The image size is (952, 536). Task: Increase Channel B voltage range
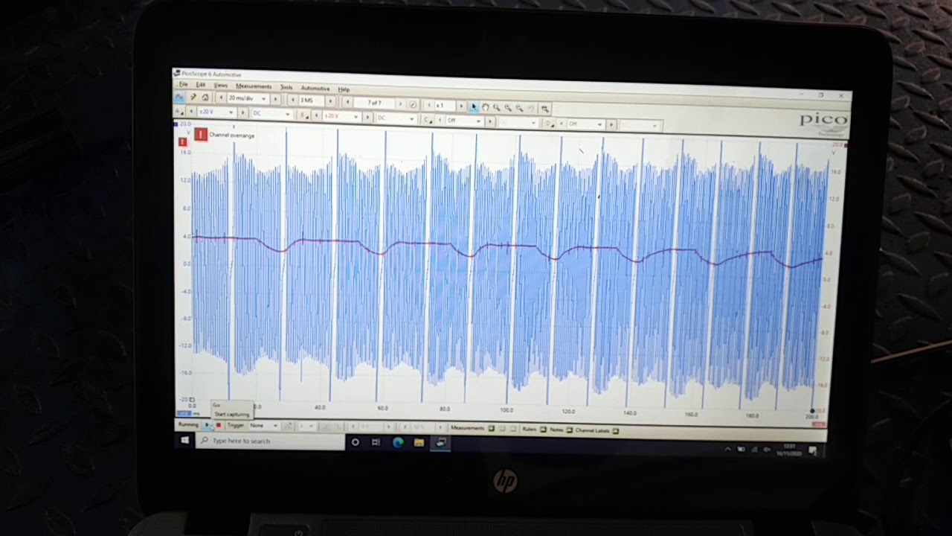tap(367, 117)
